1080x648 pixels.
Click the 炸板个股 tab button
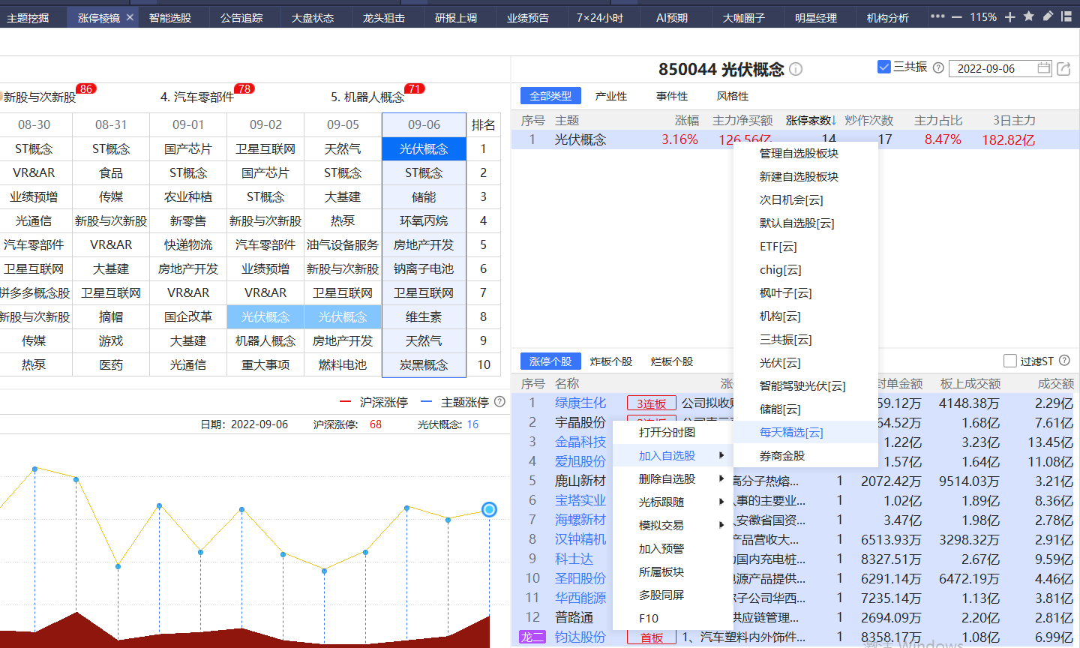(x=610, y=361)
